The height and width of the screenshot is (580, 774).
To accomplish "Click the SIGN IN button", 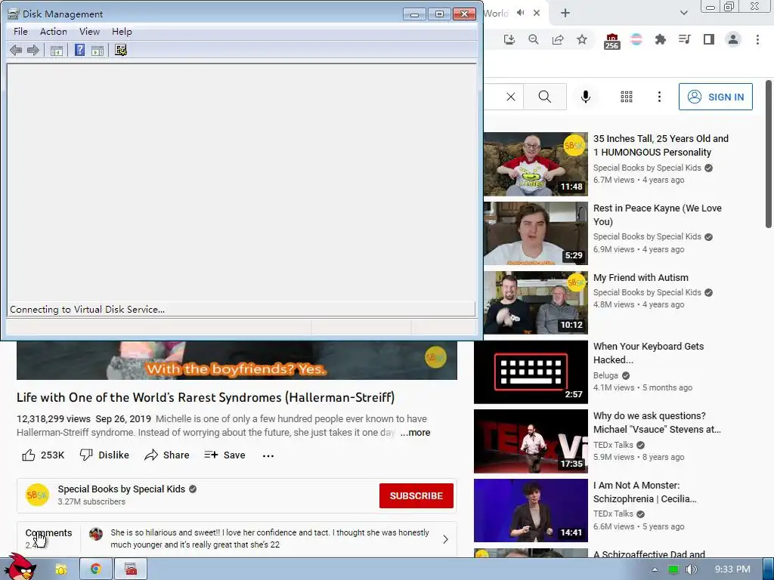I will coord(715,97).
